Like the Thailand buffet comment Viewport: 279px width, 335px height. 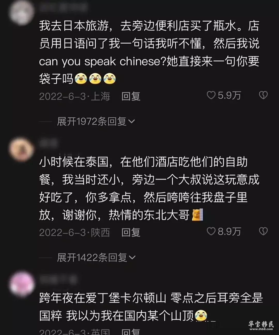click(x=211, y=231)
